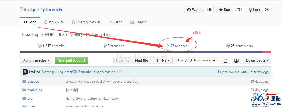Click the '13 days ago' timestamp
The image size is (283, 107).
pos(260,82)
